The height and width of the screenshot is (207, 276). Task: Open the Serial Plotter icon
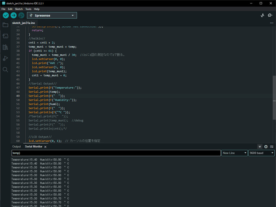(x=263, y=16)
